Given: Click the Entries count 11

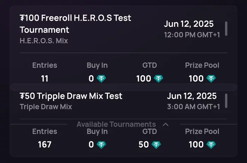Looking at the screenshot, I should pos(44,79).
